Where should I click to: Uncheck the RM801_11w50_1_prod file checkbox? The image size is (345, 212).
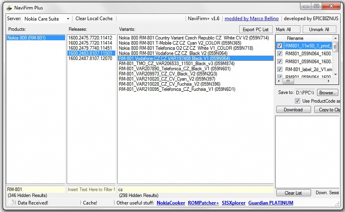(x=279, y=46)
